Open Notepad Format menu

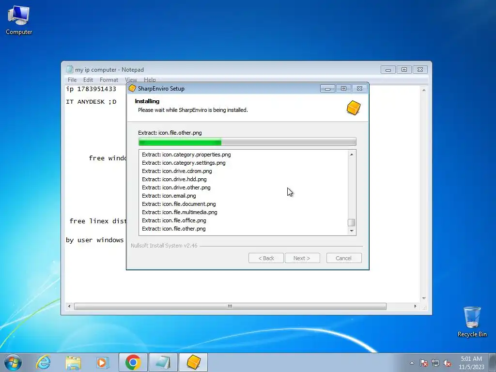(109, 80)
